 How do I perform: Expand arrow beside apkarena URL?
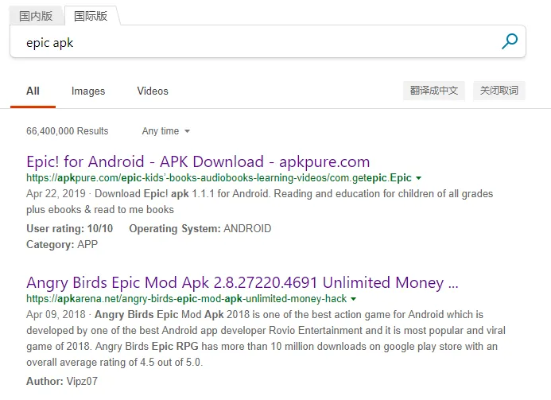(x=354, y=299)
